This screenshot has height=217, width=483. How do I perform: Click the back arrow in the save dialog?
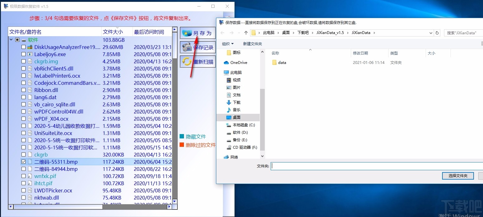coord(222,32)
